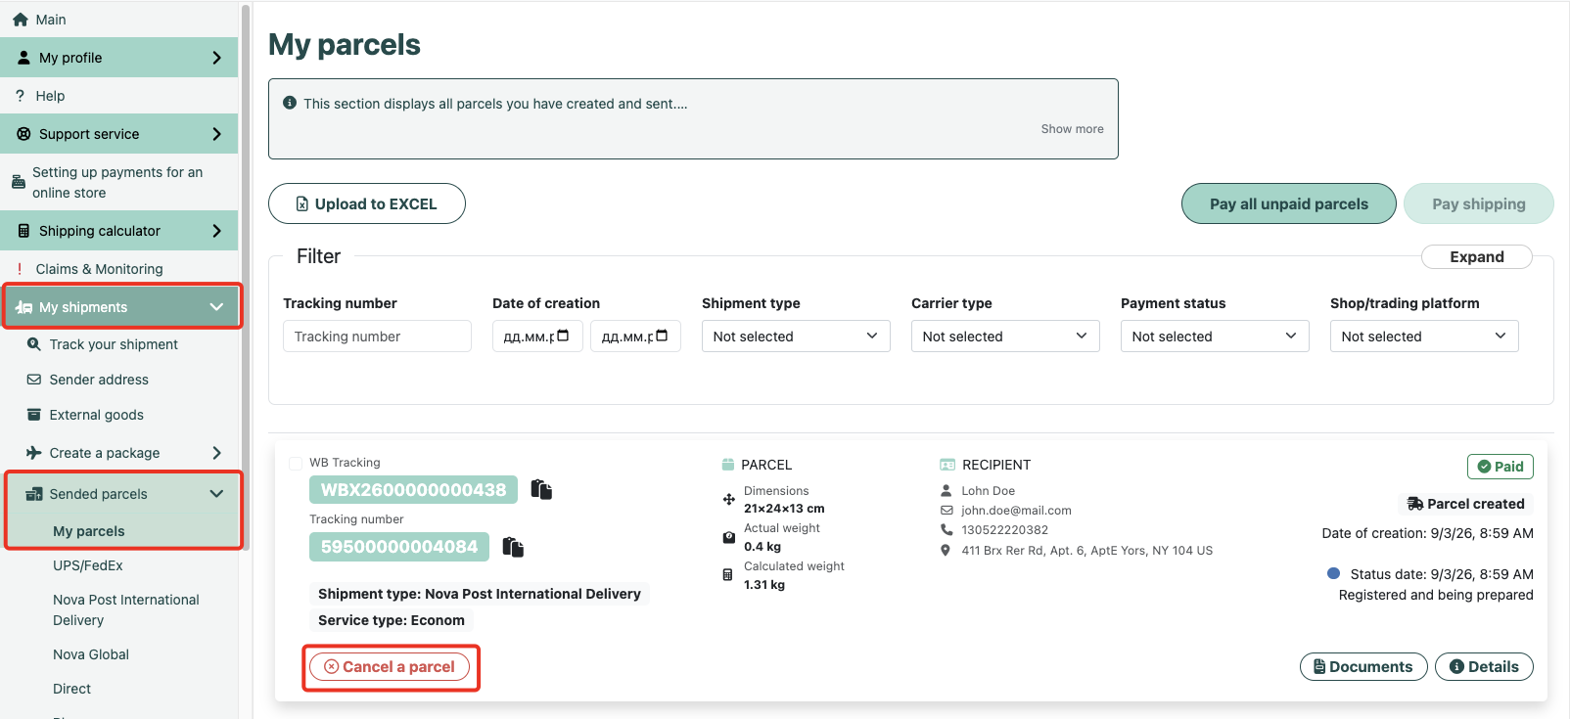Click the Expand filter button

click(x=1477, y=256)
